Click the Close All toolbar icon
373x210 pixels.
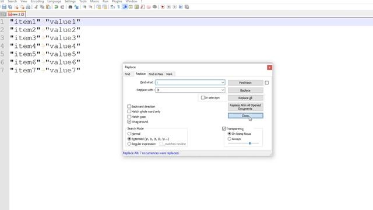pyautogui.click(x=22, y=7)
